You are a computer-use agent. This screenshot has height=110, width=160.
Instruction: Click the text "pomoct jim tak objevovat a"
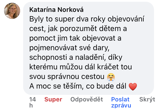pyautogui.click(x=75, y=38)
